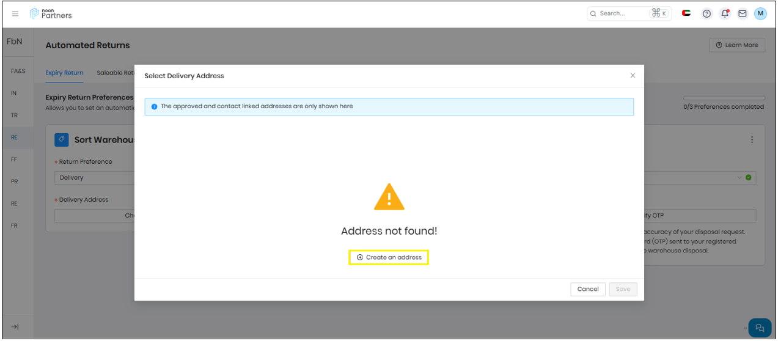Open the notifications bell icon
Viewport: 778px width, 341px height.
point(725,13)
